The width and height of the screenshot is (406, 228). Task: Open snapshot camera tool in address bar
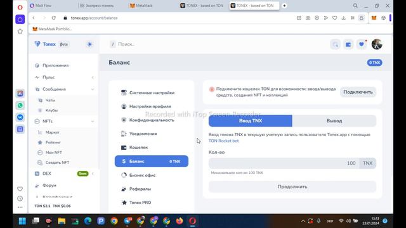[x=308, y=18]
